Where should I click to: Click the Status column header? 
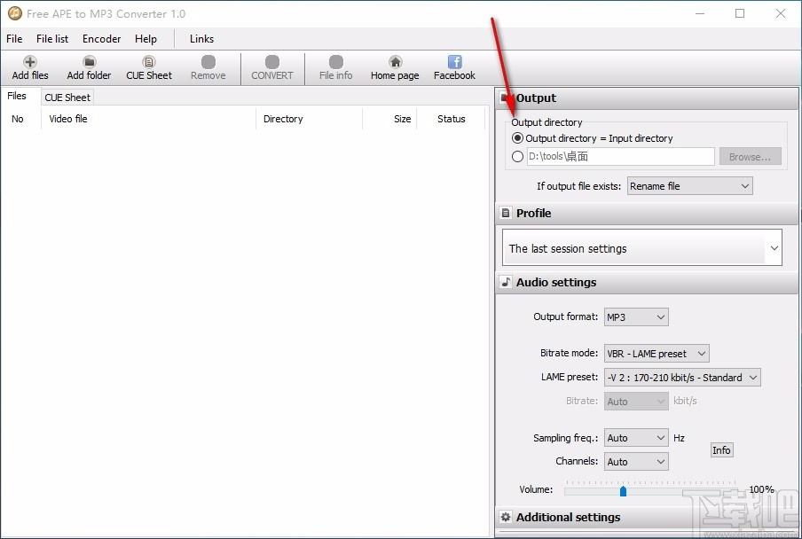pos(451,119)
